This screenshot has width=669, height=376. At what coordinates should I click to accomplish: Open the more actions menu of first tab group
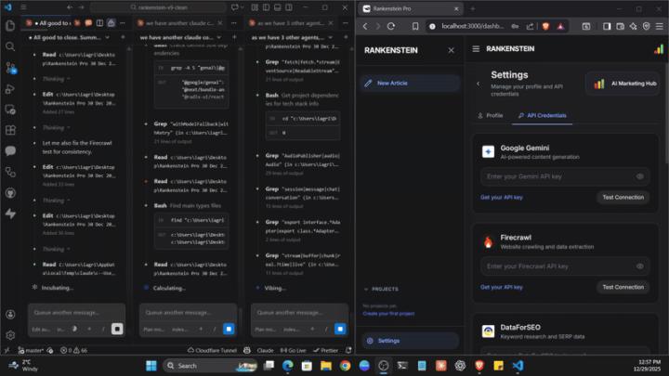click(x=123, y=22)
